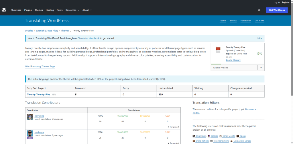Open Lidia Arroyo Vargas's profile link
The width and height of the screenshot is (293, 144).
[x=242, y=141]
